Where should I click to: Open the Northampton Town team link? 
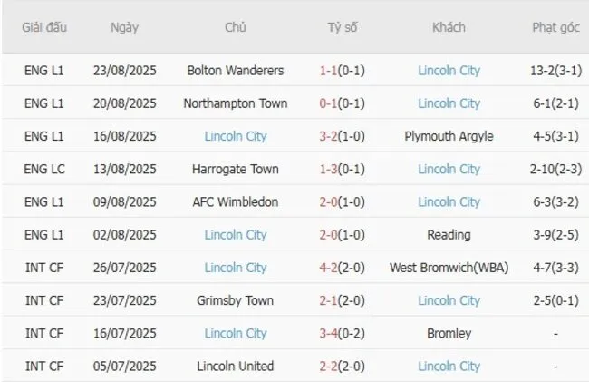coord(236,103)
